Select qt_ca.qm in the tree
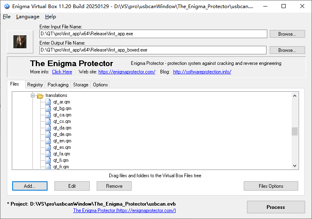This screenshot has height=219, width=312. pyautogui.click(x=62, y=115)
